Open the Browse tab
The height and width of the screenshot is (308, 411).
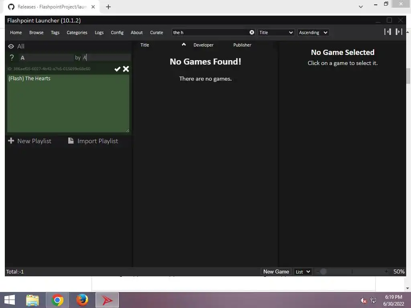(x=37, y=32)
